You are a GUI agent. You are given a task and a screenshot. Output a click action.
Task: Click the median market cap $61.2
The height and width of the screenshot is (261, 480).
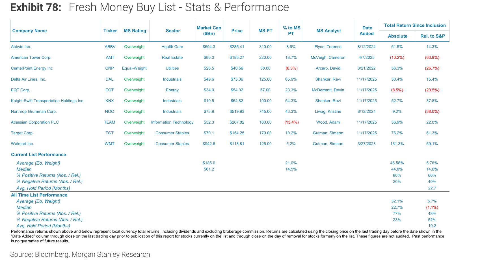point(209,169)
